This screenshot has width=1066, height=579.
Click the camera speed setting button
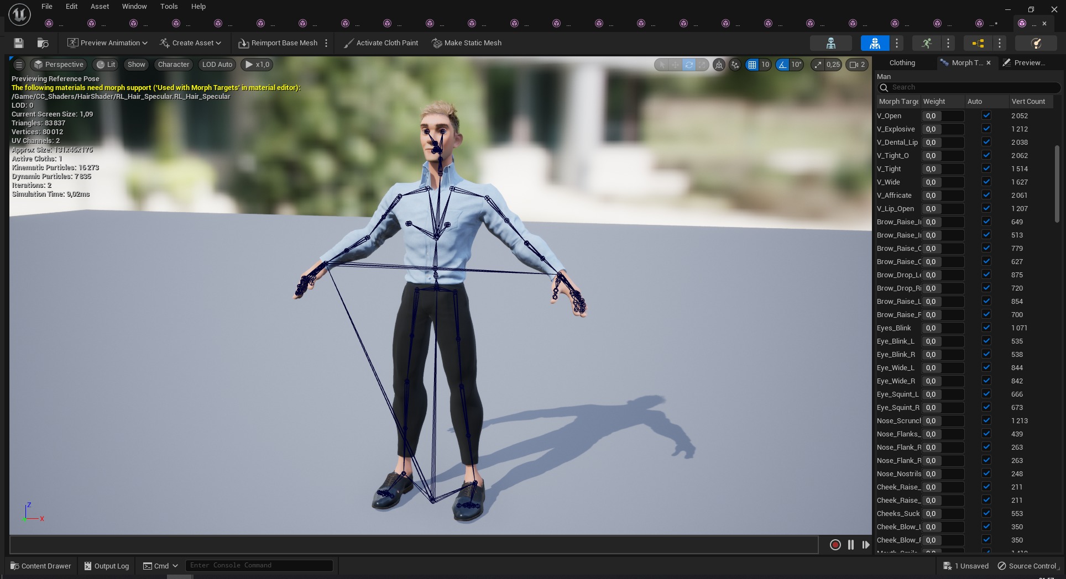pyautogui.click(x=856, y=65)
